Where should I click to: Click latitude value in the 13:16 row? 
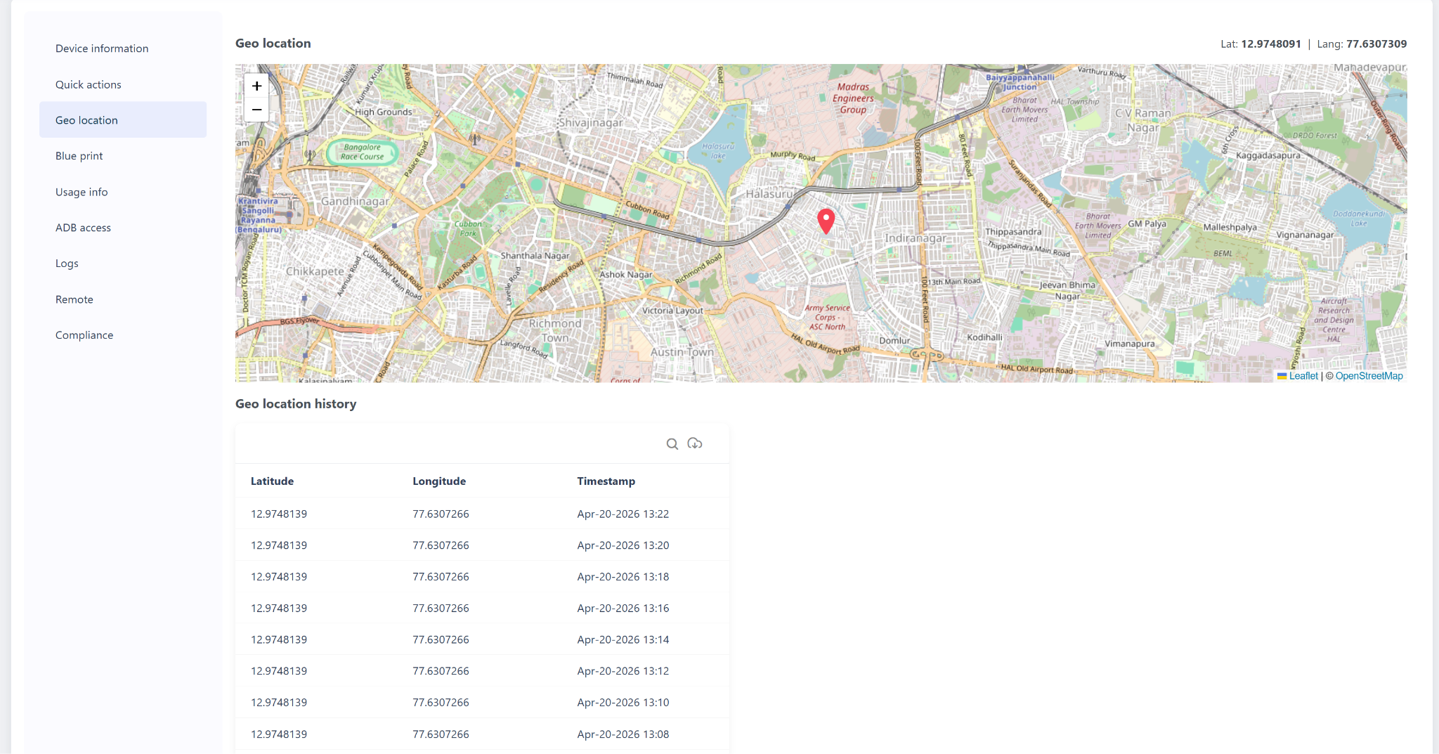(279, 608)
